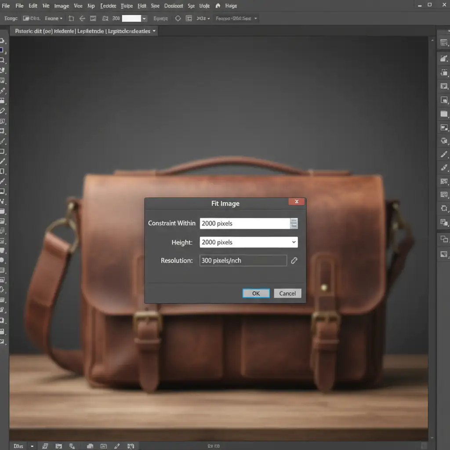Select the brush icon in the right panel
The image size is (450, 450).
point(444,154)
